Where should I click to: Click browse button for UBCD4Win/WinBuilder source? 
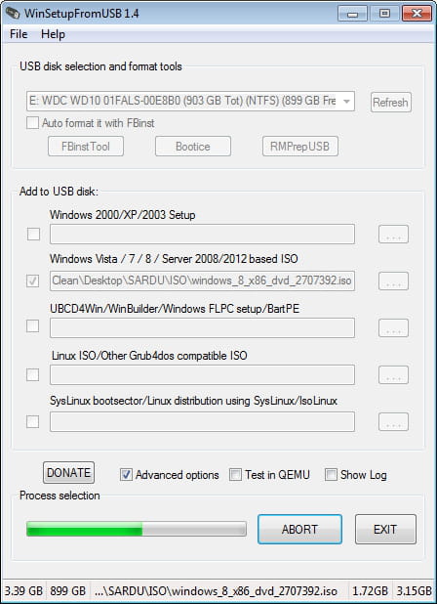click(393, 327)
